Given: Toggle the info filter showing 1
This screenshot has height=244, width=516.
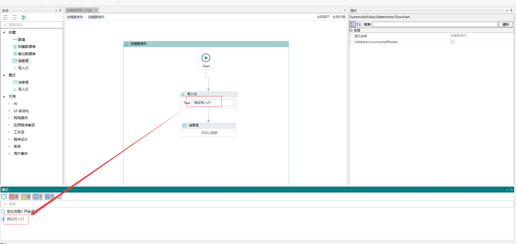Looking at the screenshot, I should pyautogui.click(x=37, y=197).
